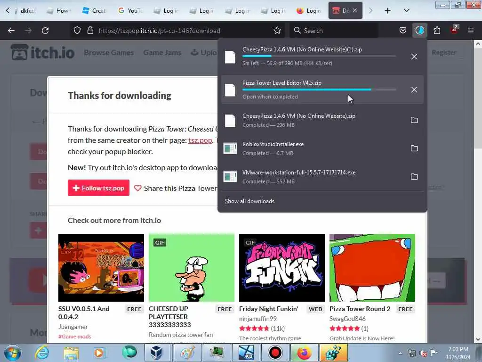The width and height of the screenshot is (482, 362).
Task: Click the Follow tsz.pop button
Action: 98,188
